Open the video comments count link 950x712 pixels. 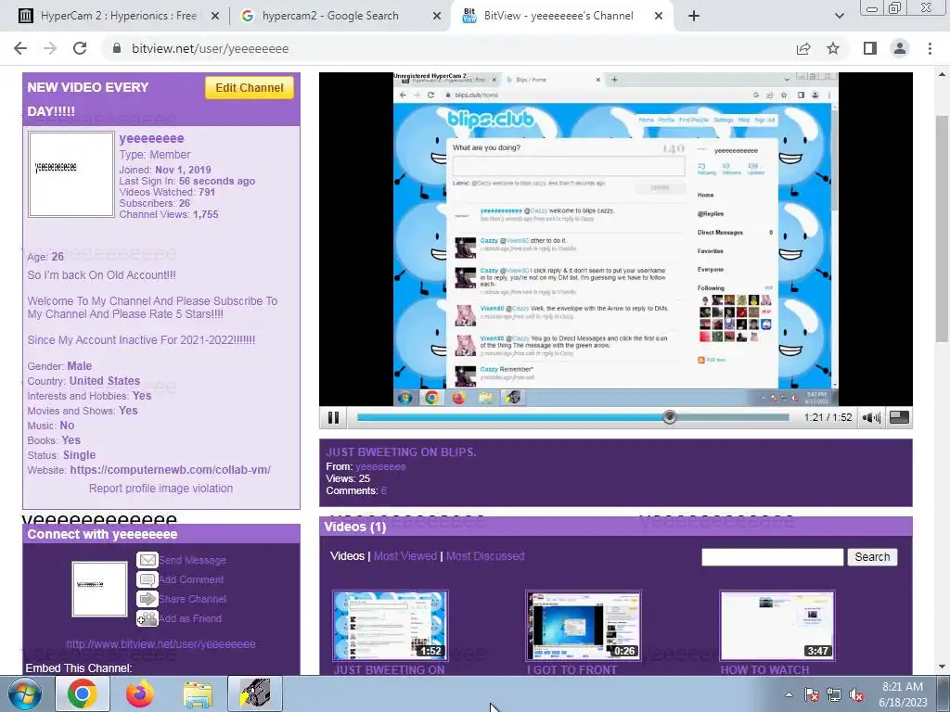point(383,491)
